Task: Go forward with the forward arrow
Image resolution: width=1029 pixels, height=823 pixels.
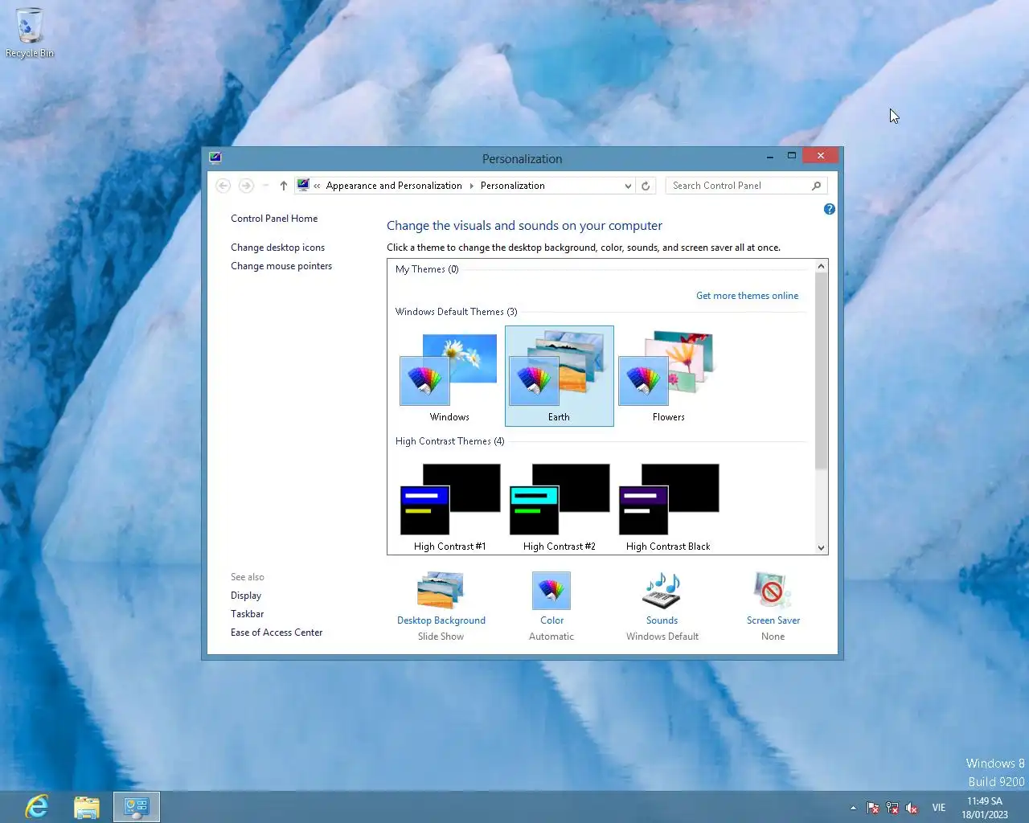Action: [246, 186]
